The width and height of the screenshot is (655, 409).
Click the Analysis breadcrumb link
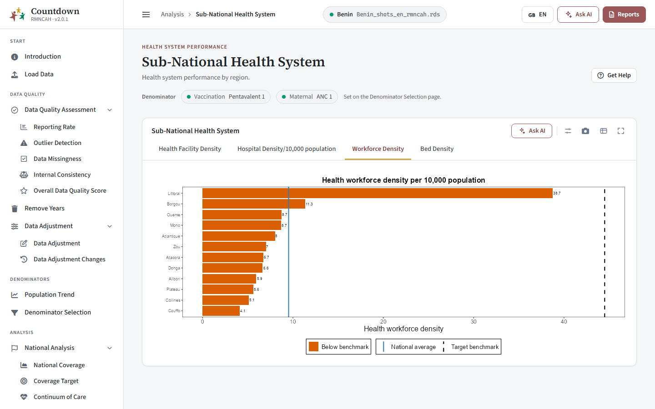coord(172,15)
